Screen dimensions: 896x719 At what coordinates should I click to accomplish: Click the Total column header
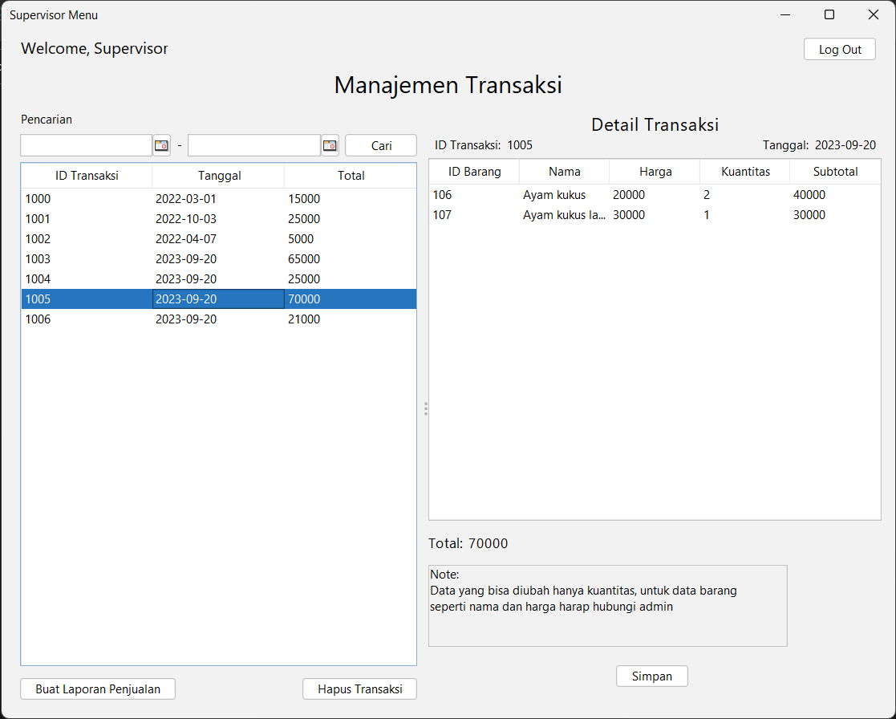pos(351,176)
